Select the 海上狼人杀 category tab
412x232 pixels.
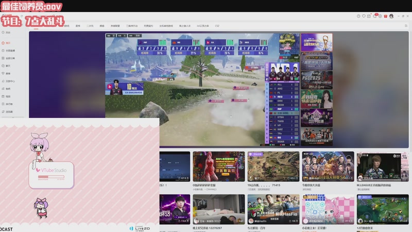[185, 26]
